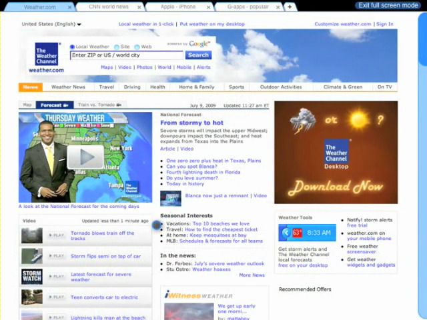
Task: Play Tornado blows train off tracks video
Action: [56, 235]
